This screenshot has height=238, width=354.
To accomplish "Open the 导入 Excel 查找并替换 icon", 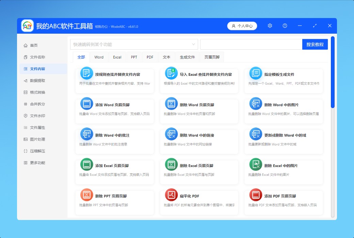I will (171, 73).
